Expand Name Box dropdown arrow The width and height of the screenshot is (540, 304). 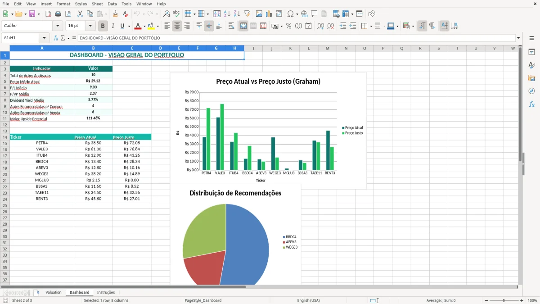[44, 38]
